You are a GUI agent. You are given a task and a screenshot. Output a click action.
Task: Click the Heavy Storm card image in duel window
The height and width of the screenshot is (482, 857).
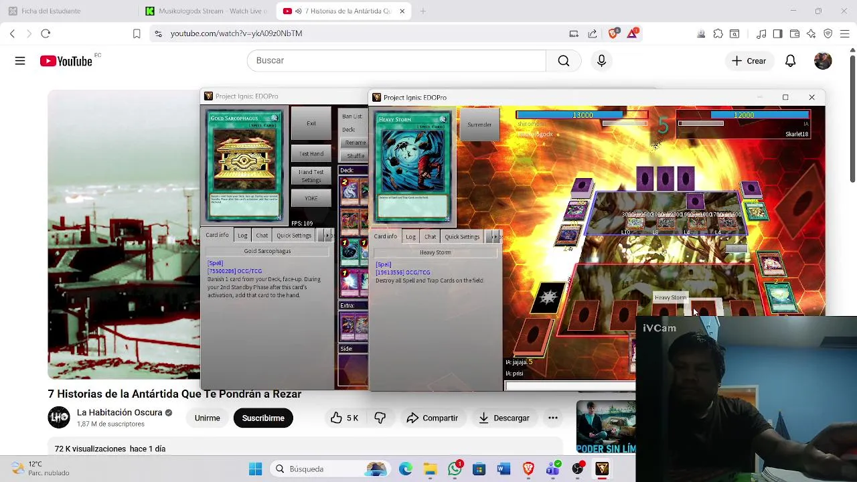(412, 168)
